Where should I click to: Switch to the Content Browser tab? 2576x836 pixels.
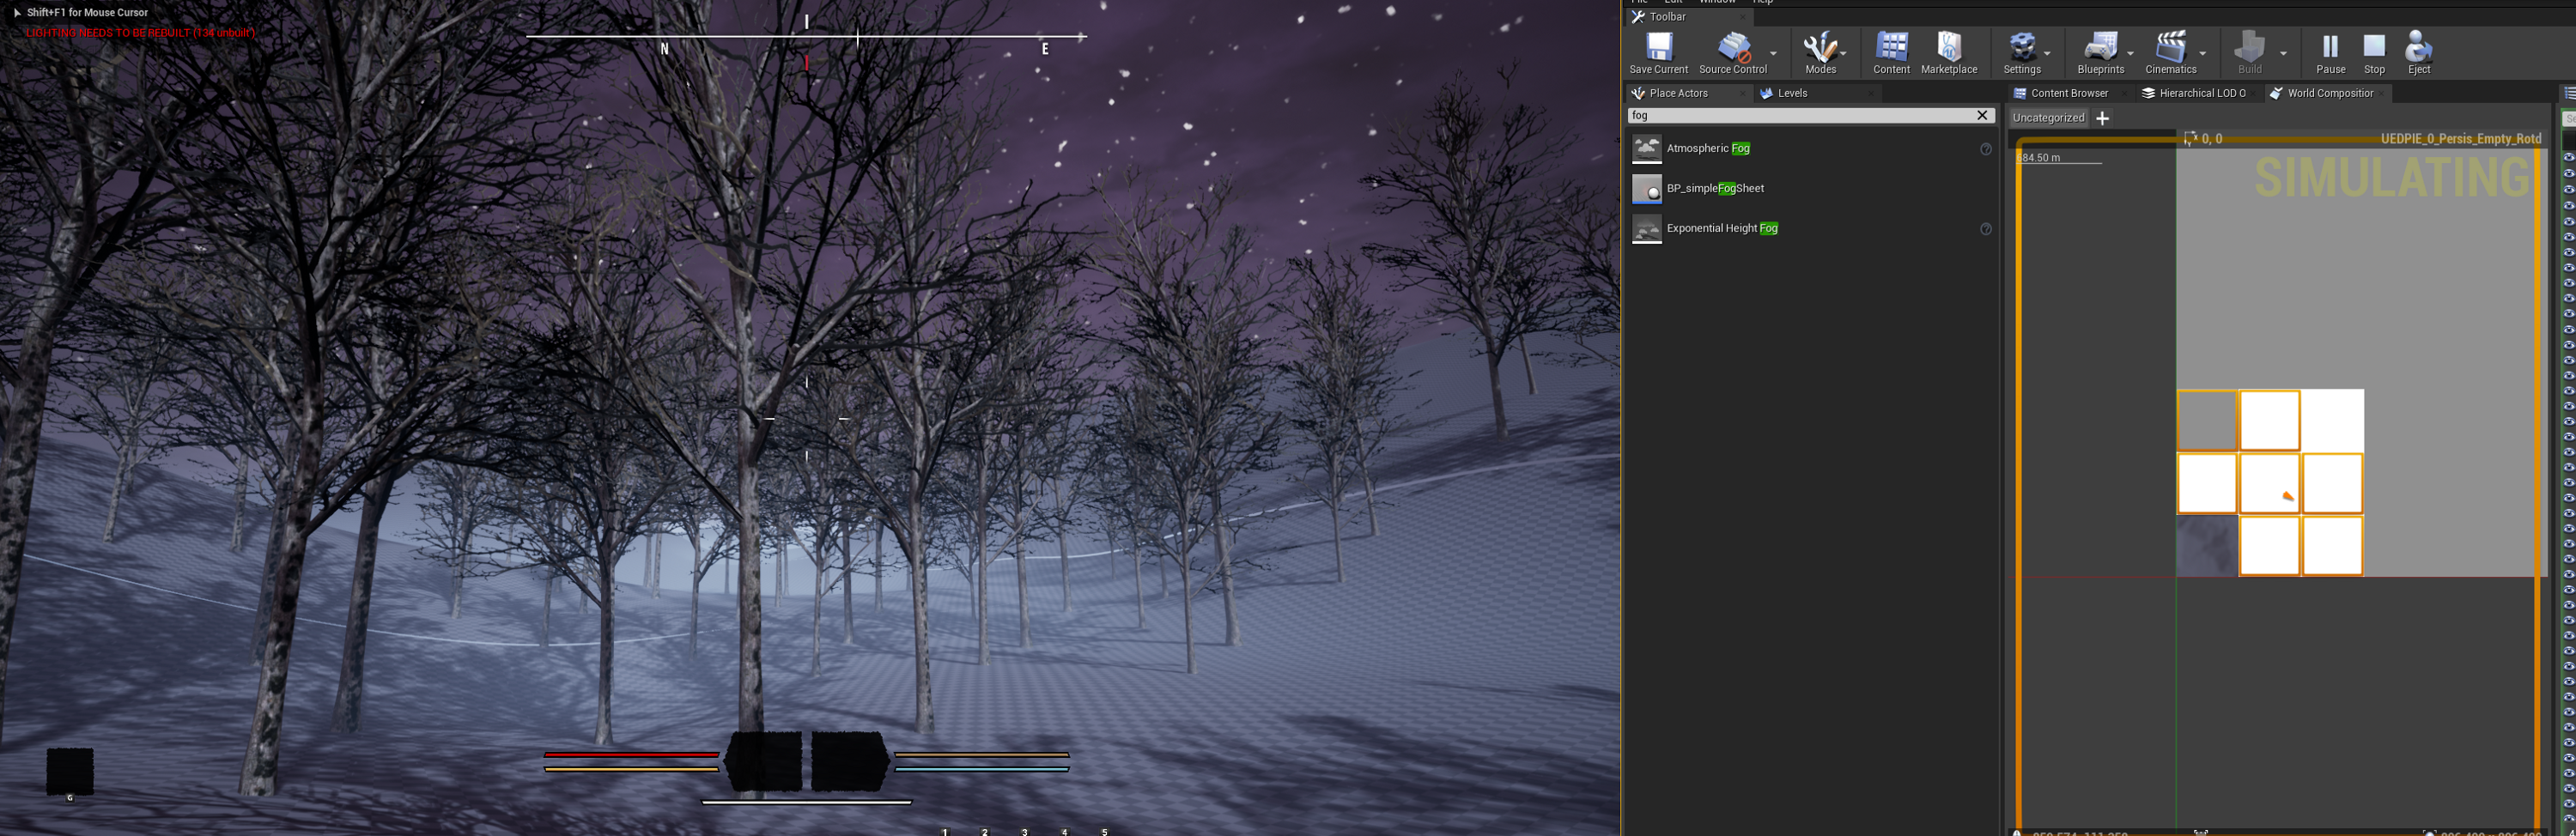(x=2068, y=93)
